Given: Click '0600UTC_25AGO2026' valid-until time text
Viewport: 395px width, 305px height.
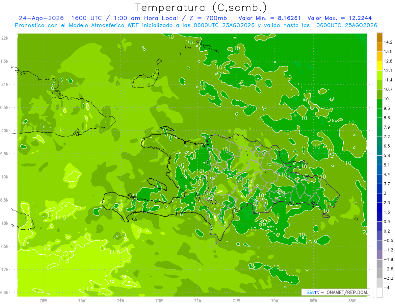Looking at the screenshot, I should (x=347, y=25).
